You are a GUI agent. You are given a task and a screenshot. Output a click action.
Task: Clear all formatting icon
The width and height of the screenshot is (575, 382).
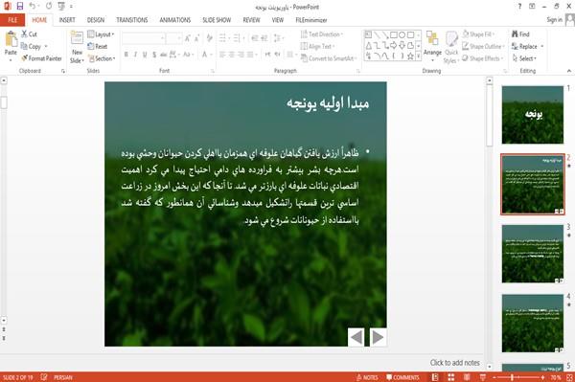tap(209, 37)
